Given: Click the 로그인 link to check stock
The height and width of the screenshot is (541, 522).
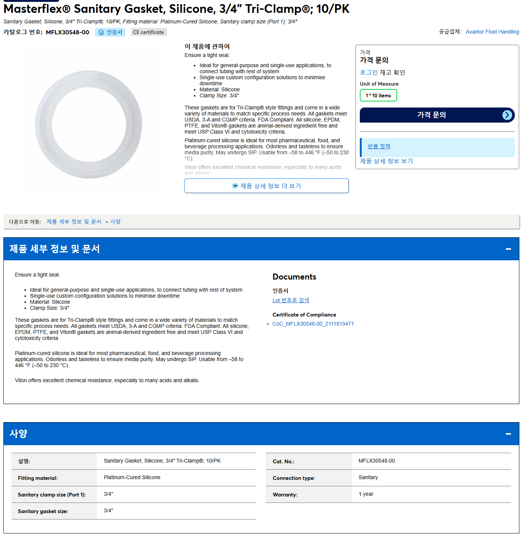Looking at the screenshot, I should tap(368, 72).
